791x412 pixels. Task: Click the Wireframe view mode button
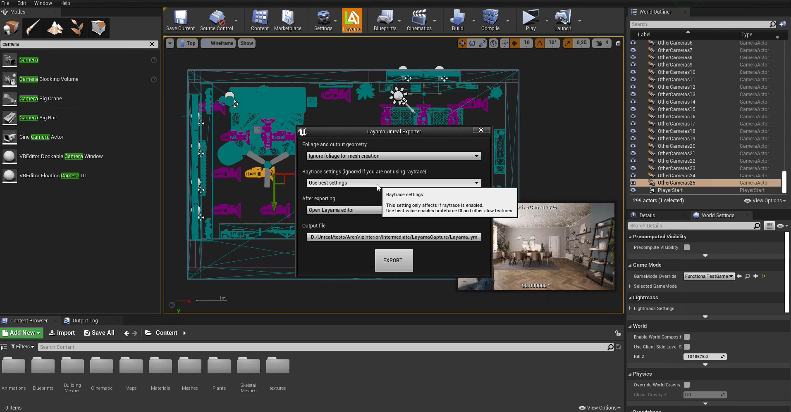(x=218, y=43)
